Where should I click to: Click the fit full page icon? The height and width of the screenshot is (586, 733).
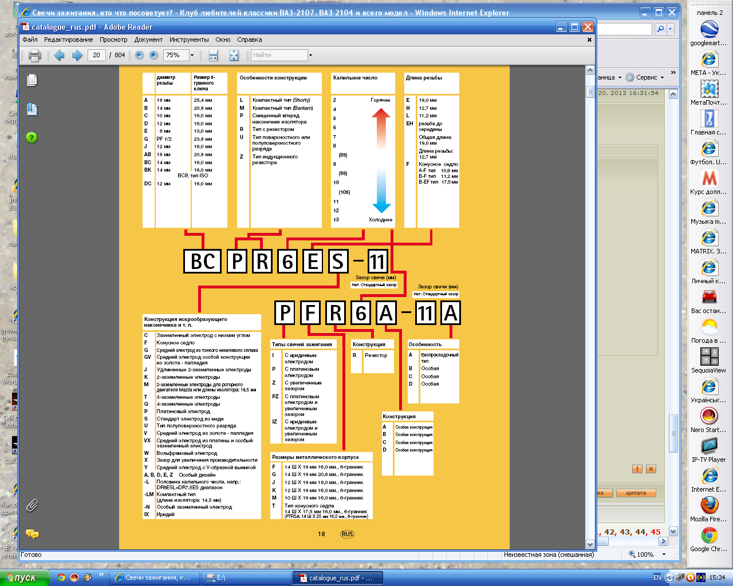(x=234, y=56)
